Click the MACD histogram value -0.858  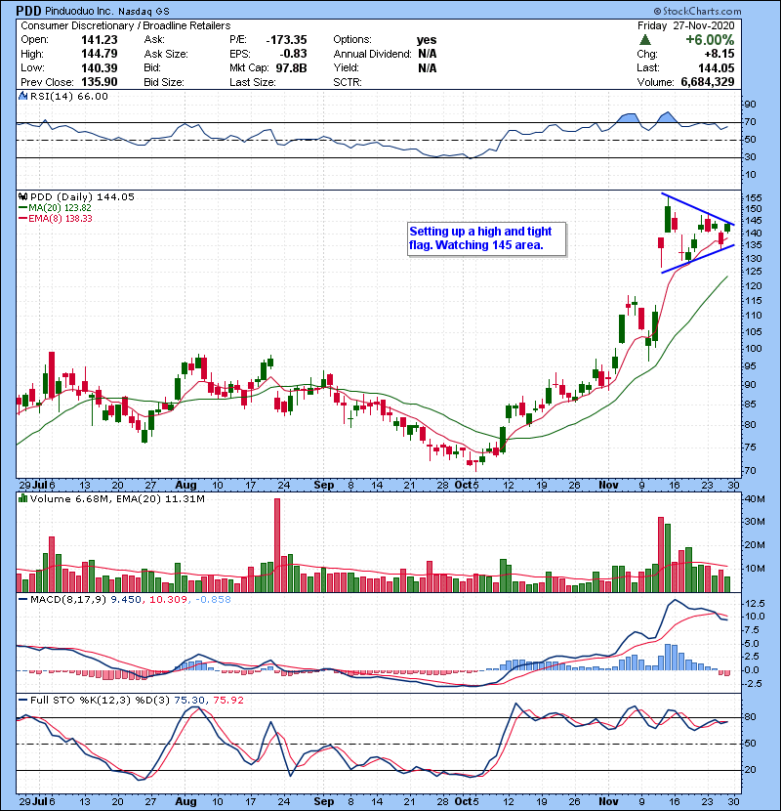click(214, 600)
